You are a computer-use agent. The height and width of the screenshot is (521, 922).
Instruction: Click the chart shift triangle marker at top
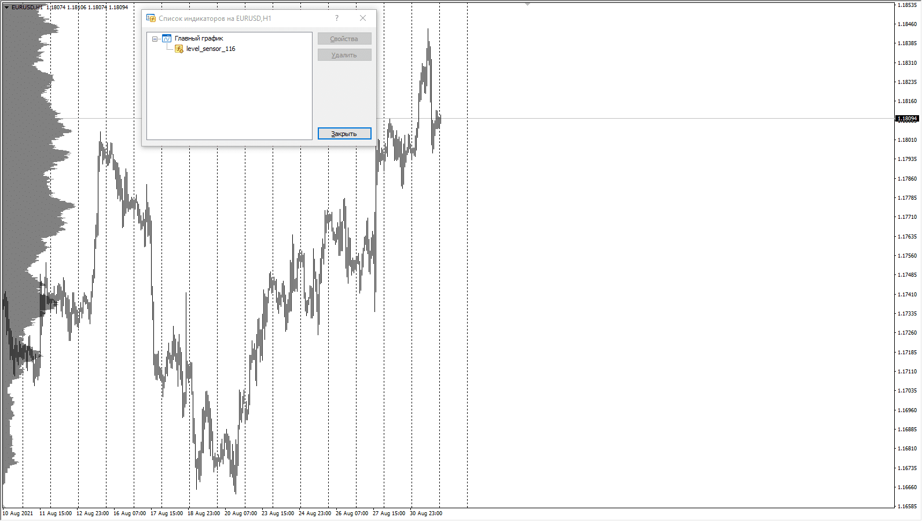coord(527,4)
